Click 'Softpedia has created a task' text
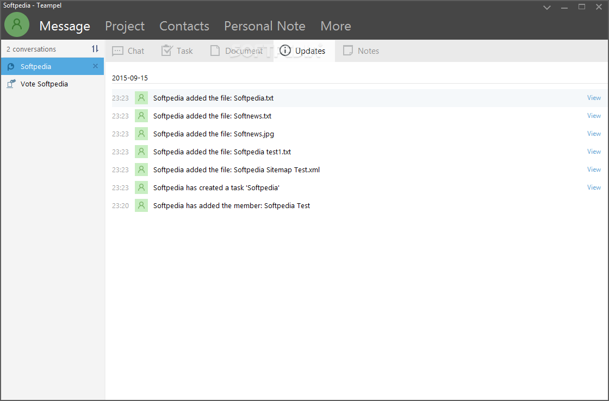609x401 pixels. pos(216,187)
